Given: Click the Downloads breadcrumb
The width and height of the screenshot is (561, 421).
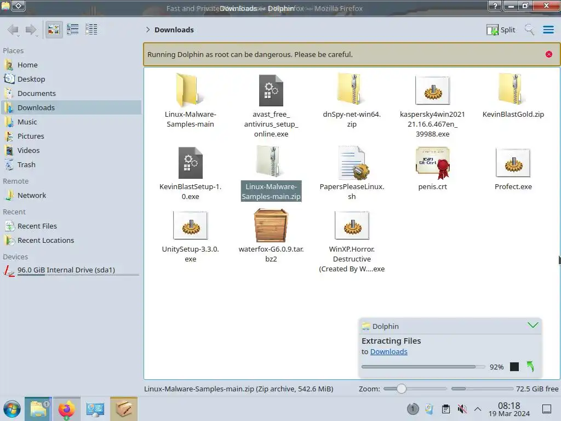Looking at the screenshot, I should 174,30.
